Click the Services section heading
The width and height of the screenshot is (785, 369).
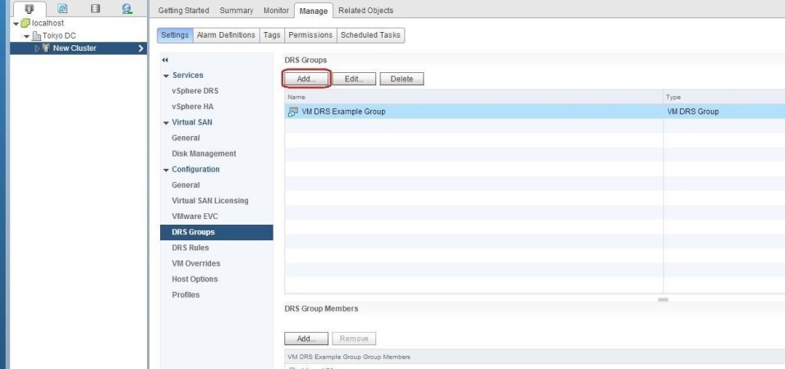pyautogui.click(x=188, y=75)
